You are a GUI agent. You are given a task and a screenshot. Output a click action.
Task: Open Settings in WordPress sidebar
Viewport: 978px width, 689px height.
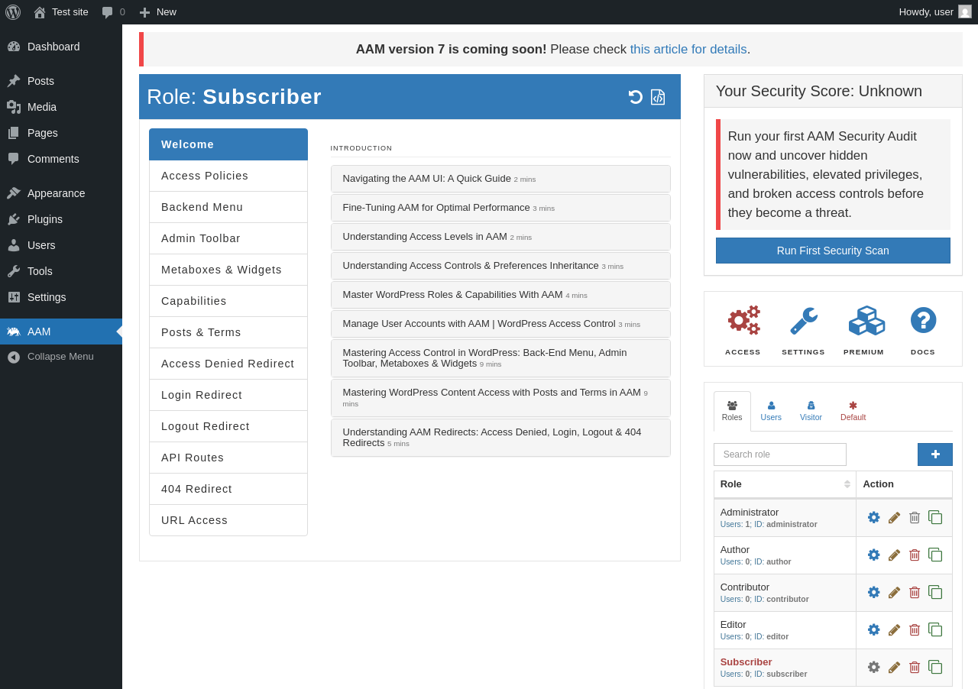pyautogui.click(x=61, y=297)
